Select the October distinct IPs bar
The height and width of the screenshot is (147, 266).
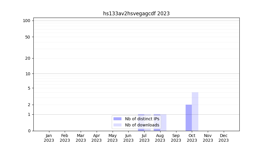189,118
